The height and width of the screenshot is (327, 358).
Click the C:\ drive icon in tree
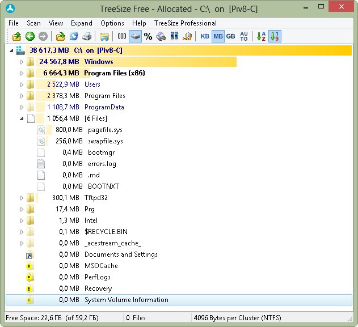20,50
